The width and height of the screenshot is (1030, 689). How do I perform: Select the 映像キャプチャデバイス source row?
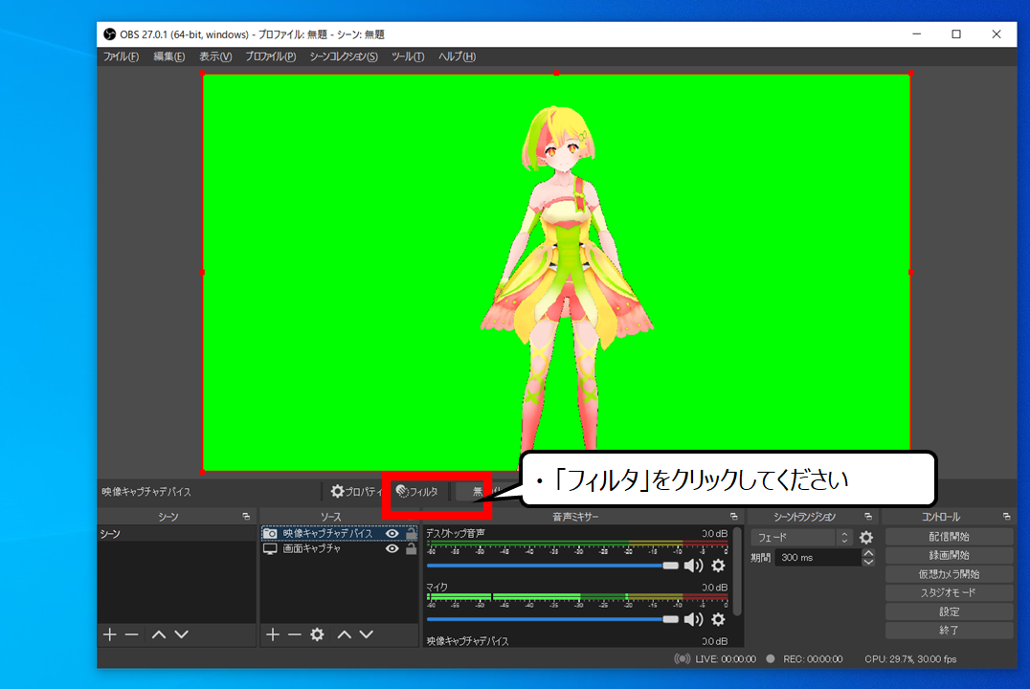[x=339, y=533]
